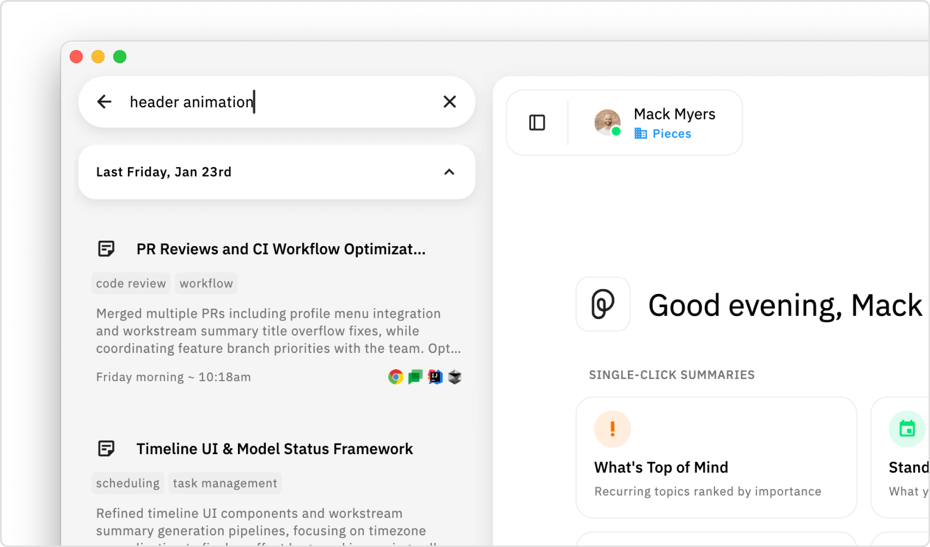Open the Timeline UI & Model Status Framework entry
Image resolution: width=930 pixels, height=547 pixels.
274,449
